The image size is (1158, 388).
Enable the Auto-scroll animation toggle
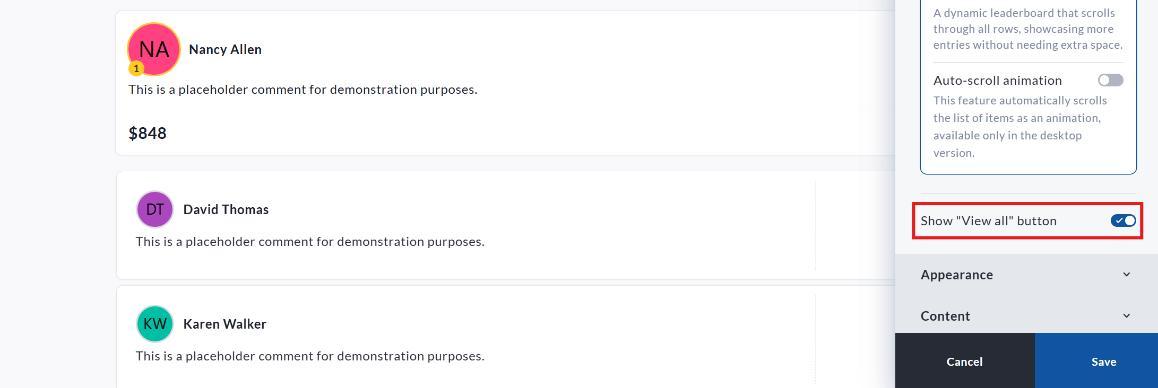click(x=1110, y=80)
